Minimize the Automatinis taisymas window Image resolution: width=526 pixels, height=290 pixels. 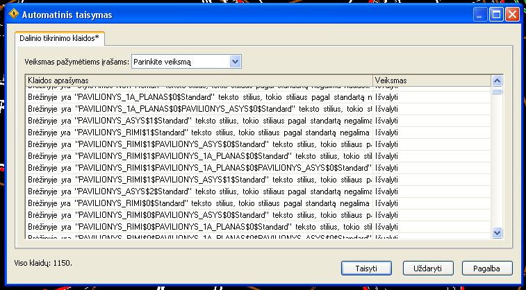coord(480,15)
